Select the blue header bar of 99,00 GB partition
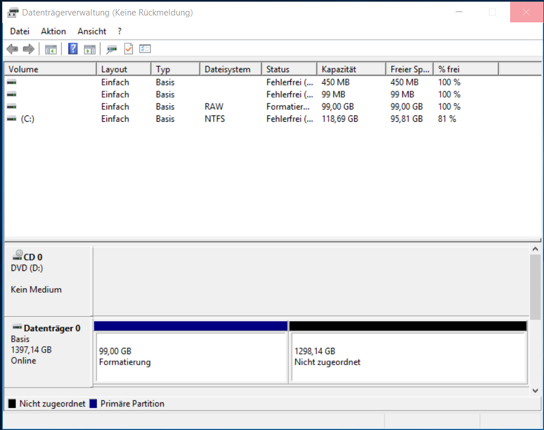This screenshot has width=544, height=430. (x=191, y=326)
